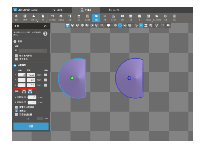Open the grid pattern icon dropdown arrow
Image resolution: width=205 pixels, height=146 pixels.
coord(132,25)
